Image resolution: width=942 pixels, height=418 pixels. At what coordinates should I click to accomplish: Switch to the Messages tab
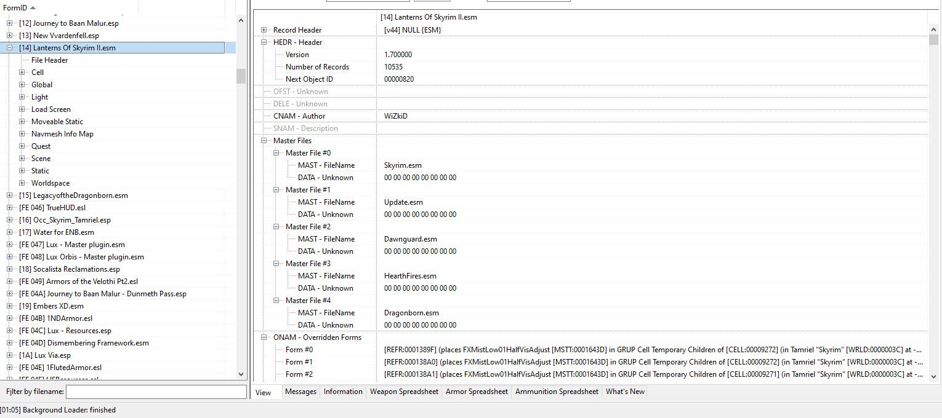pyautogui.click(x=300, y=392)
